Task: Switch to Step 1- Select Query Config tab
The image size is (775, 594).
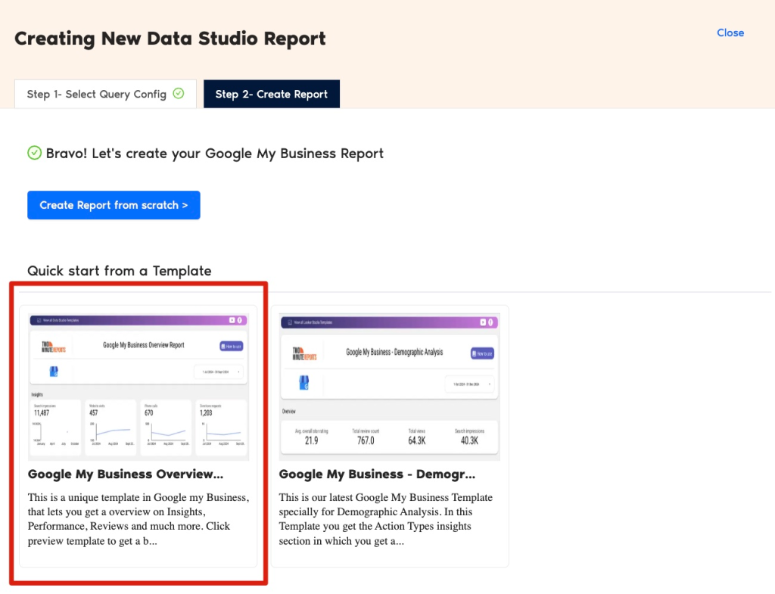Action: pyautogui.click(x=105, y=94)
